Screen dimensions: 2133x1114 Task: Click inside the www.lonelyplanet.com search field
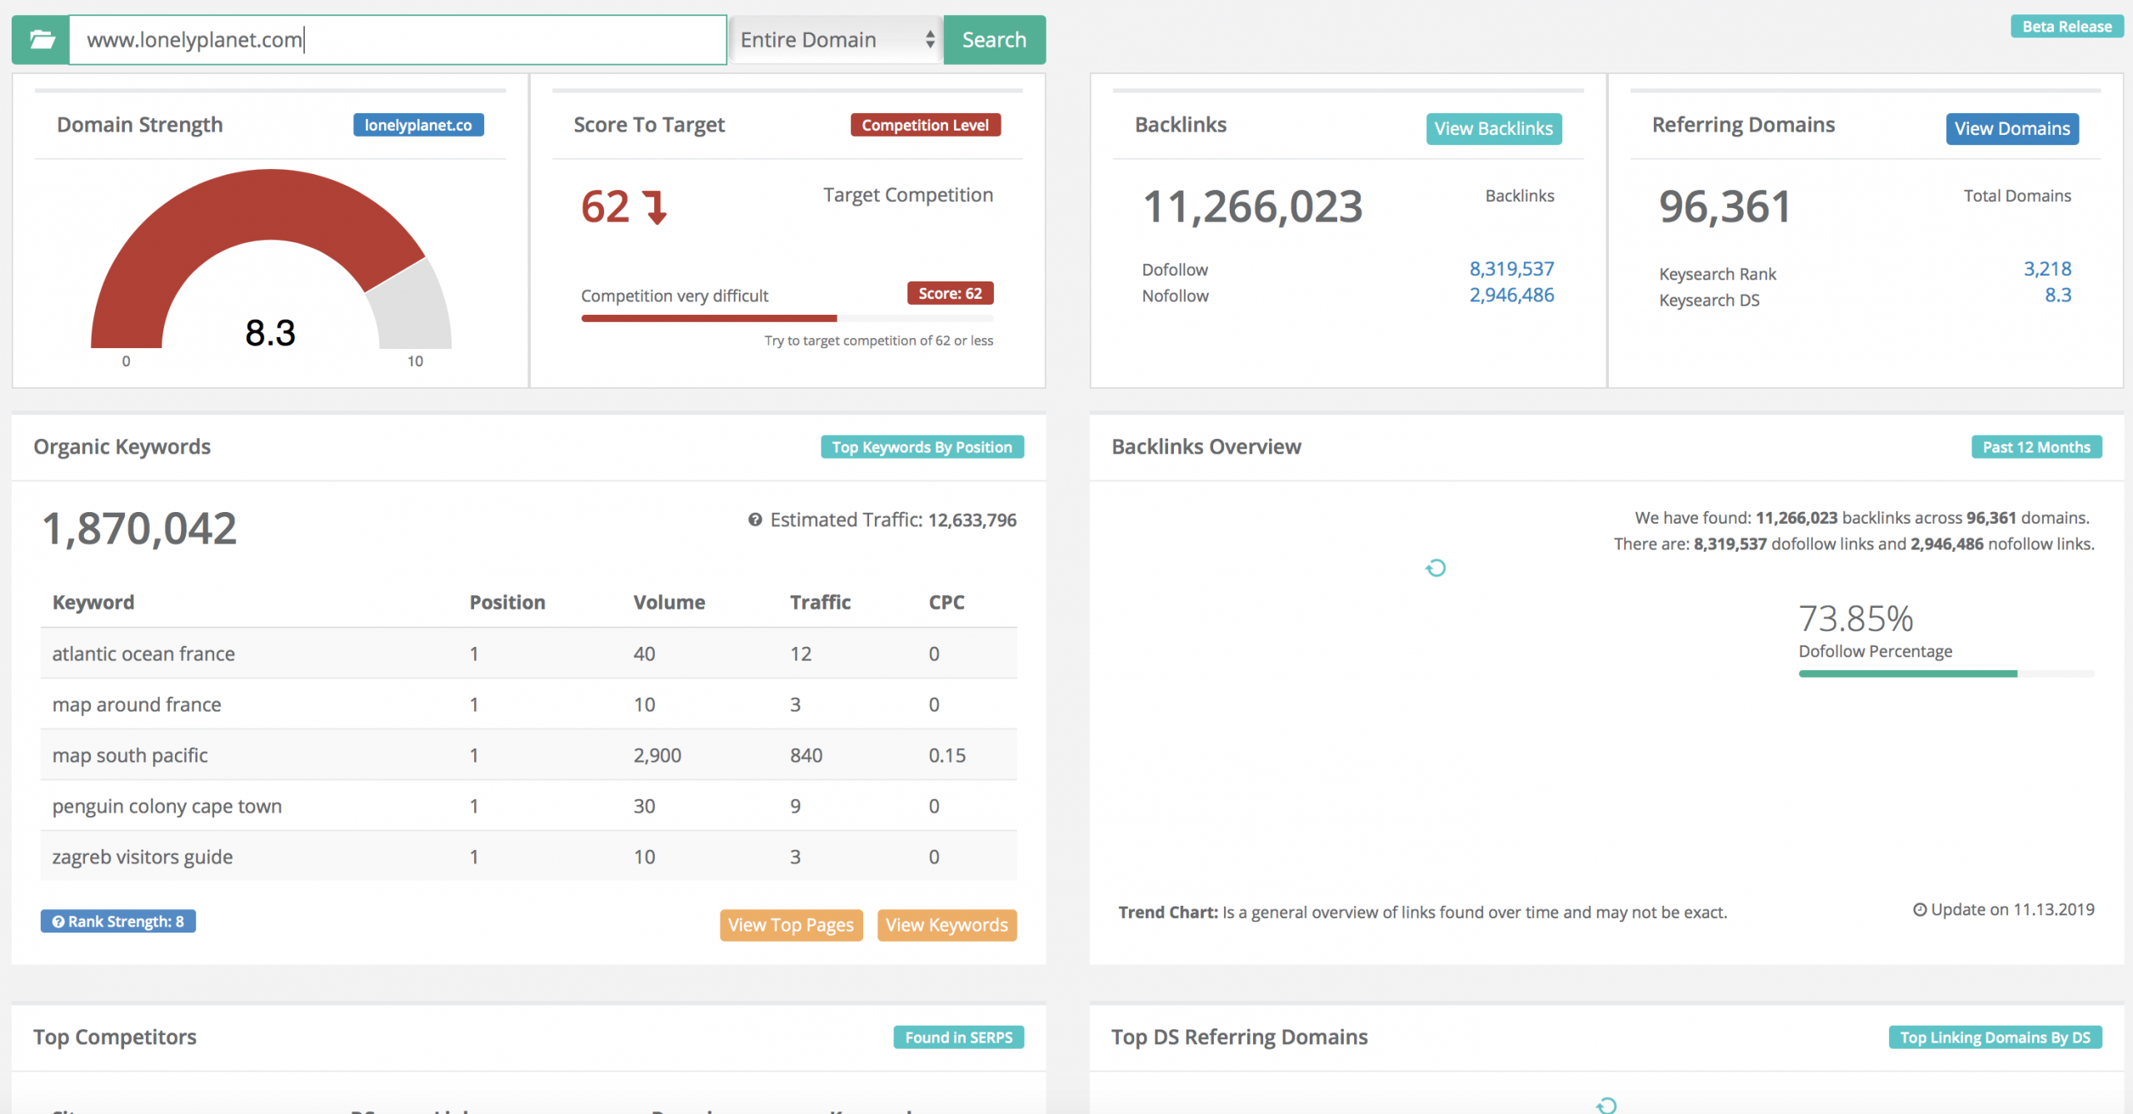coord(396,39)
